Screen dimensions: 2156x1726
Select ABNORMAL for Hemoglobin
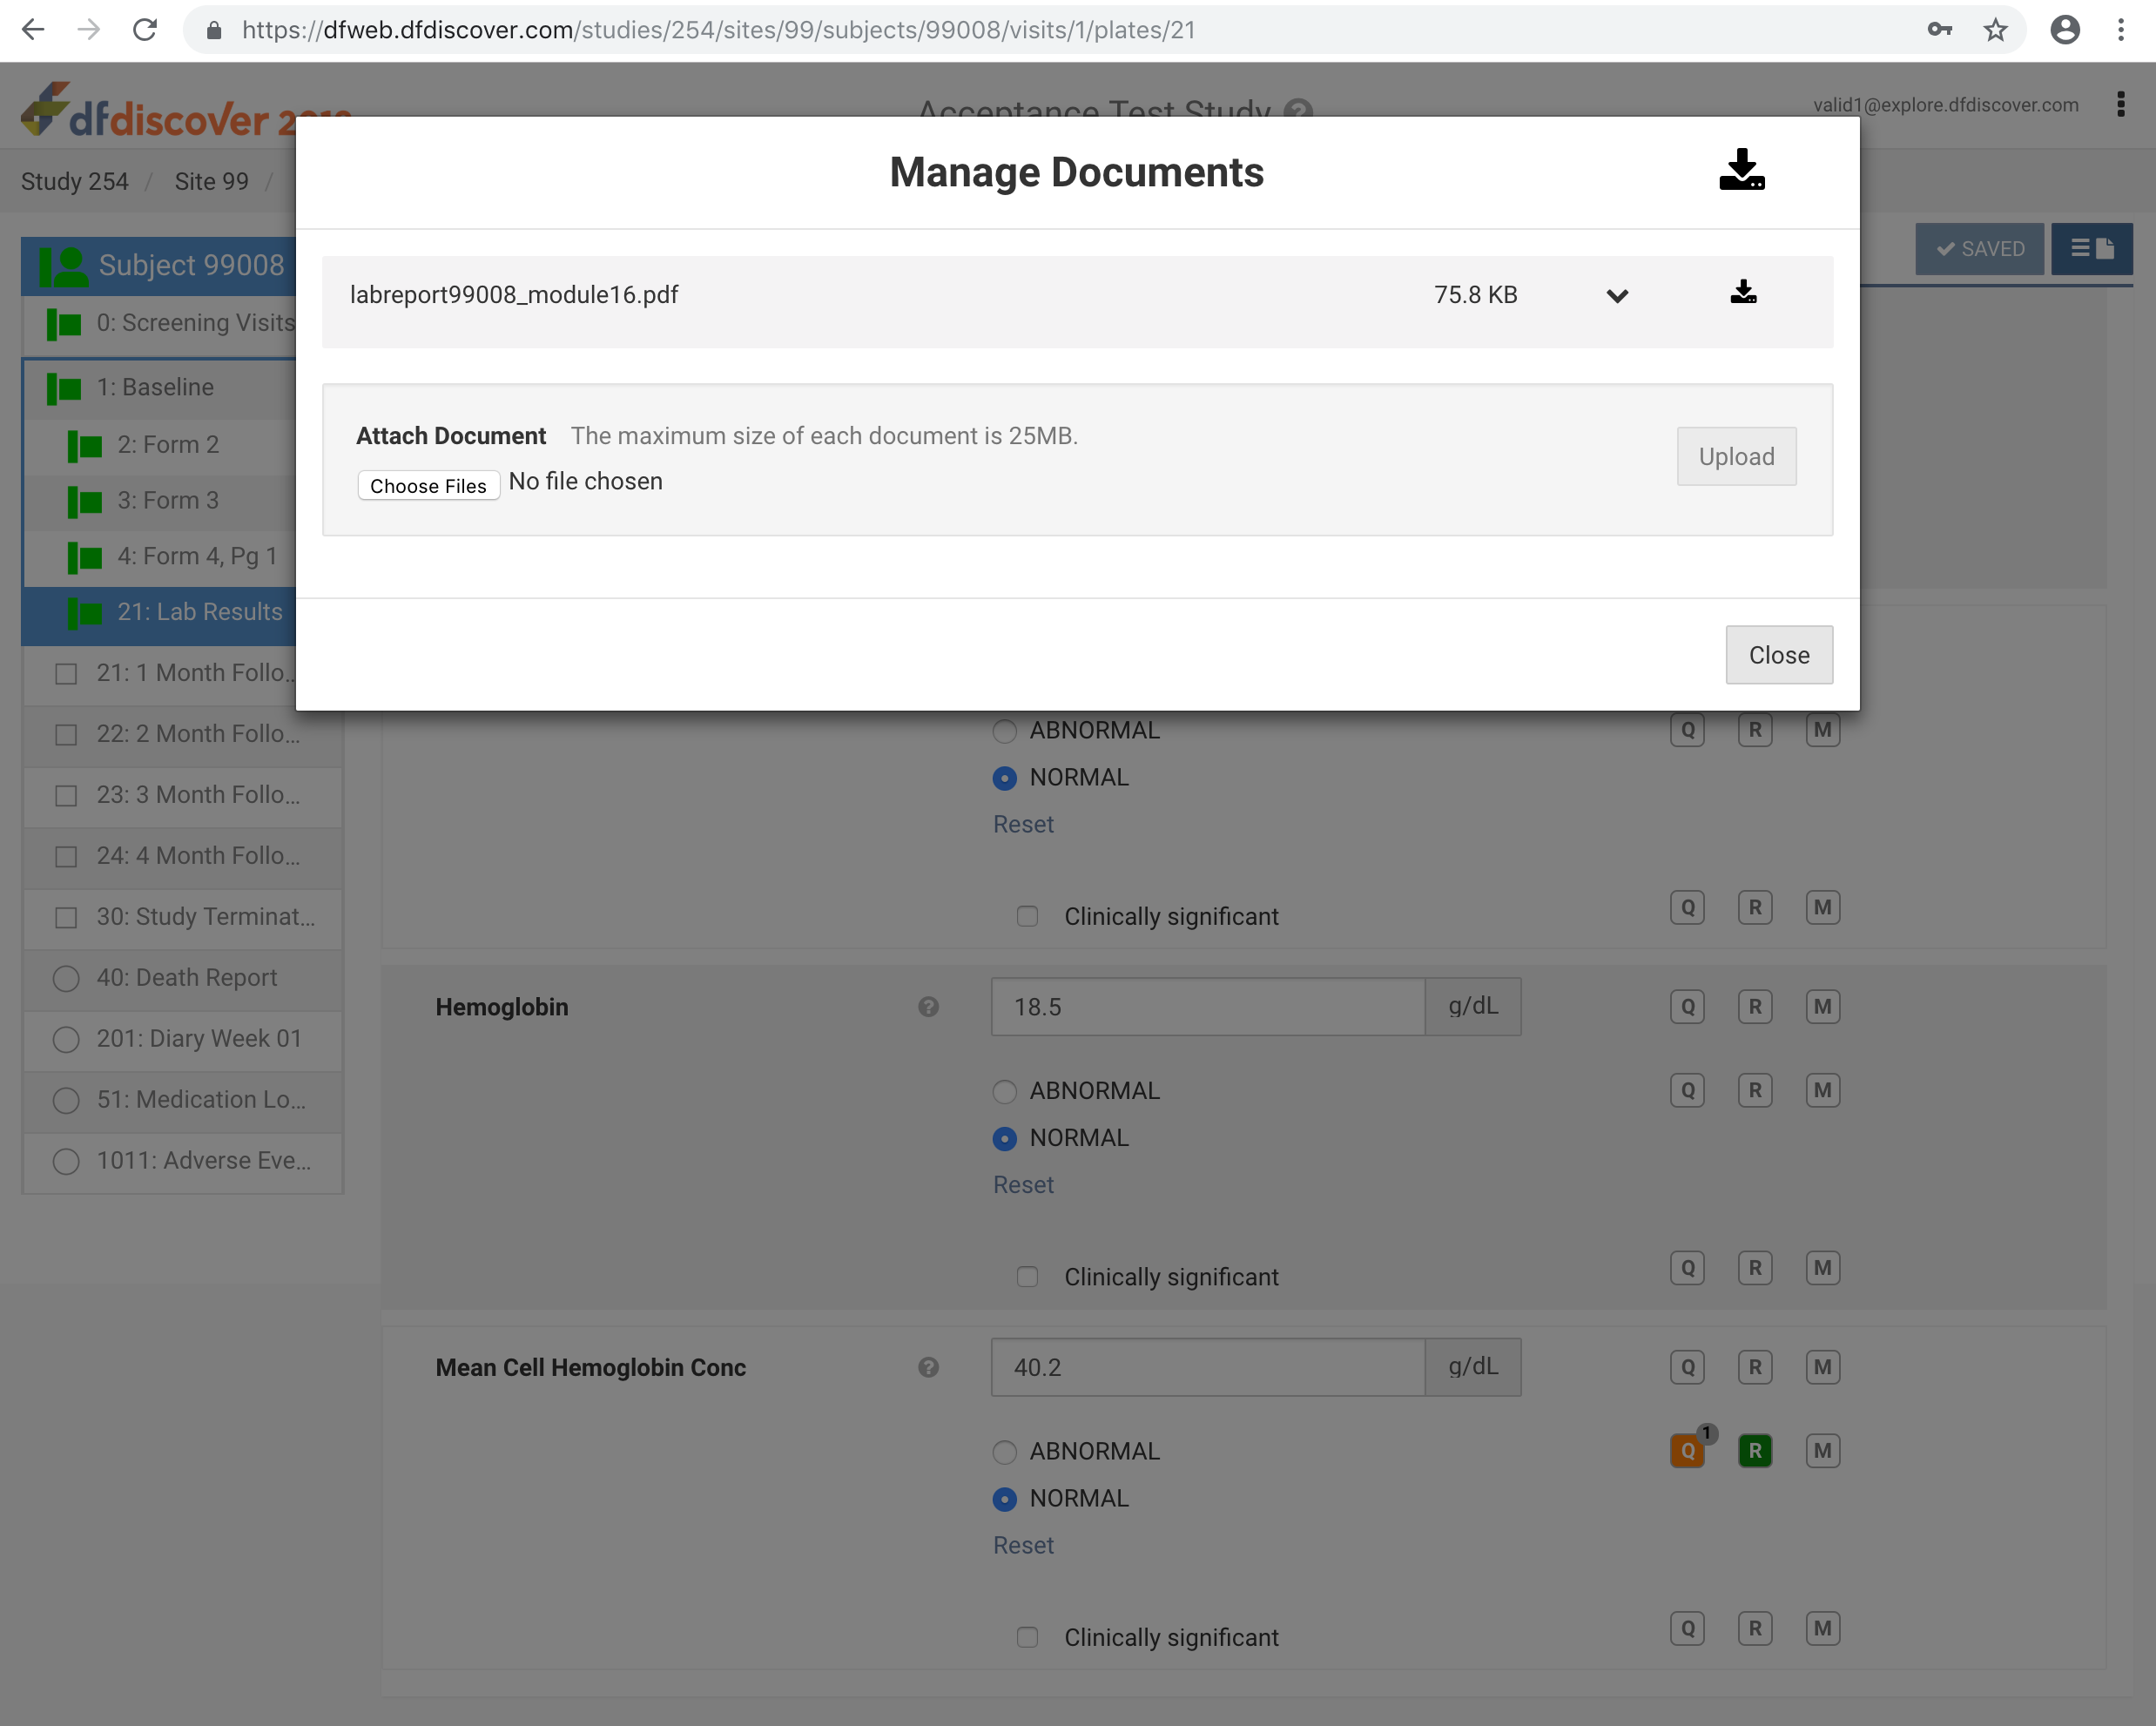1004,1091
